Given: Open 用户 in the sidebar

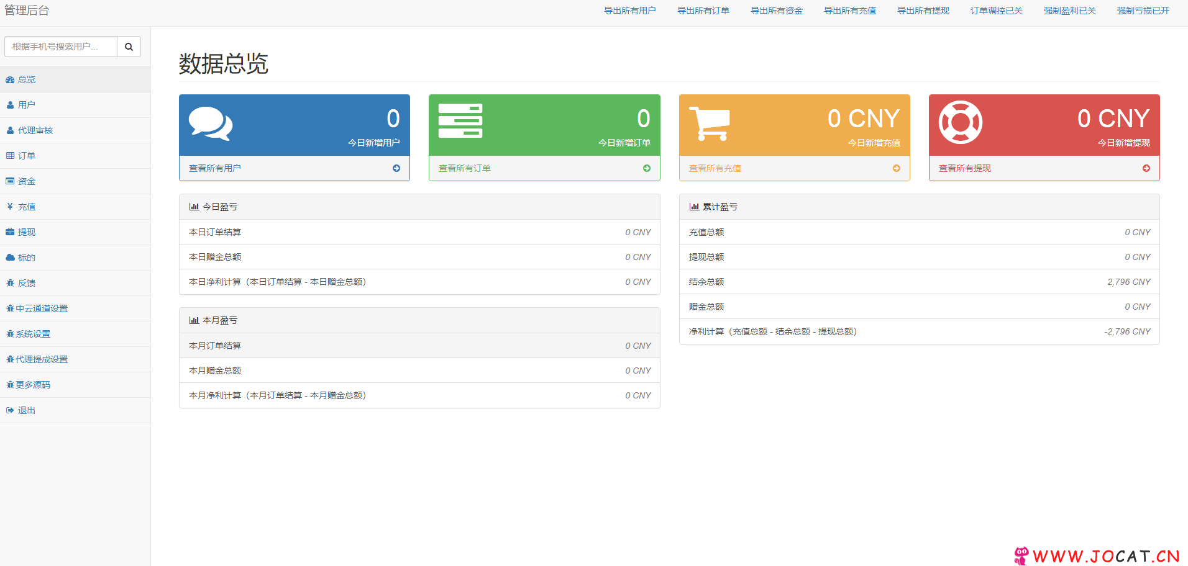Looking at the screenshot, I should coord(75,105).
